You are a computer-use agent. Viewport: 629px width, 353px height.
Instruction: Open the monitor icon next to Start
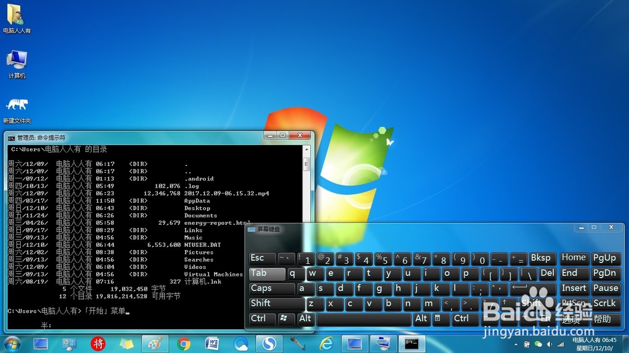click(40, 344)
